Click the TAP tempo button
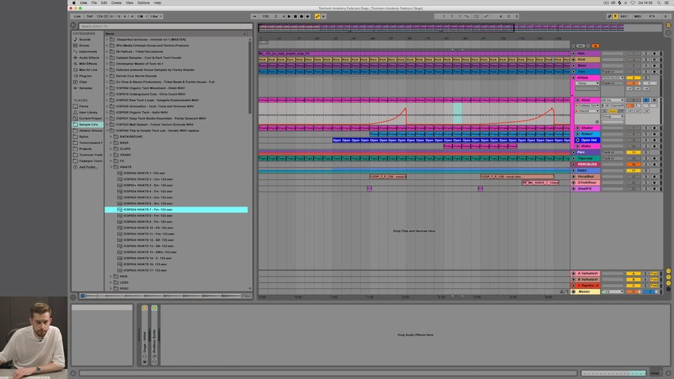This screenshot has height=379, width=674. click(89, 16)
